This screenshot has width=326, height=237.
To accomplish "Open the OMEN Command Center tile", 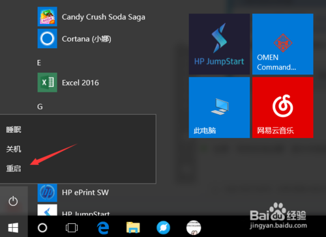I will [x=283, y=44].
